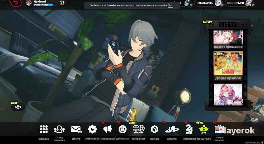Open the Долгое прощание event thumbnail

coord(228,40)
